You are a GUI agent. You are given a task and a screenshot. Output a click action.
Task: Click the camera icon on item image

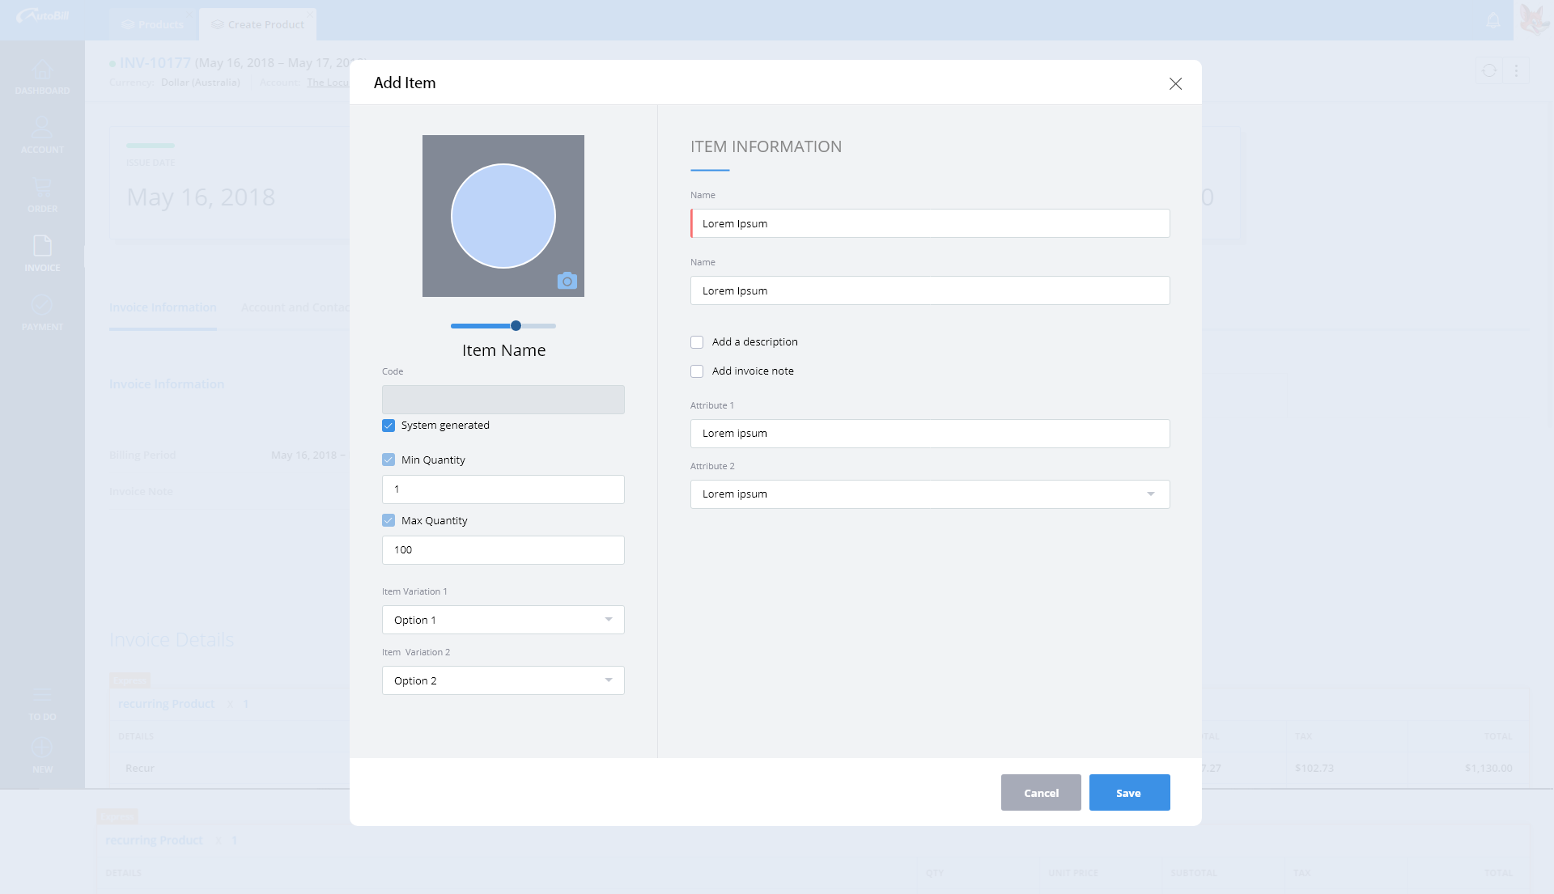(567, 281)
